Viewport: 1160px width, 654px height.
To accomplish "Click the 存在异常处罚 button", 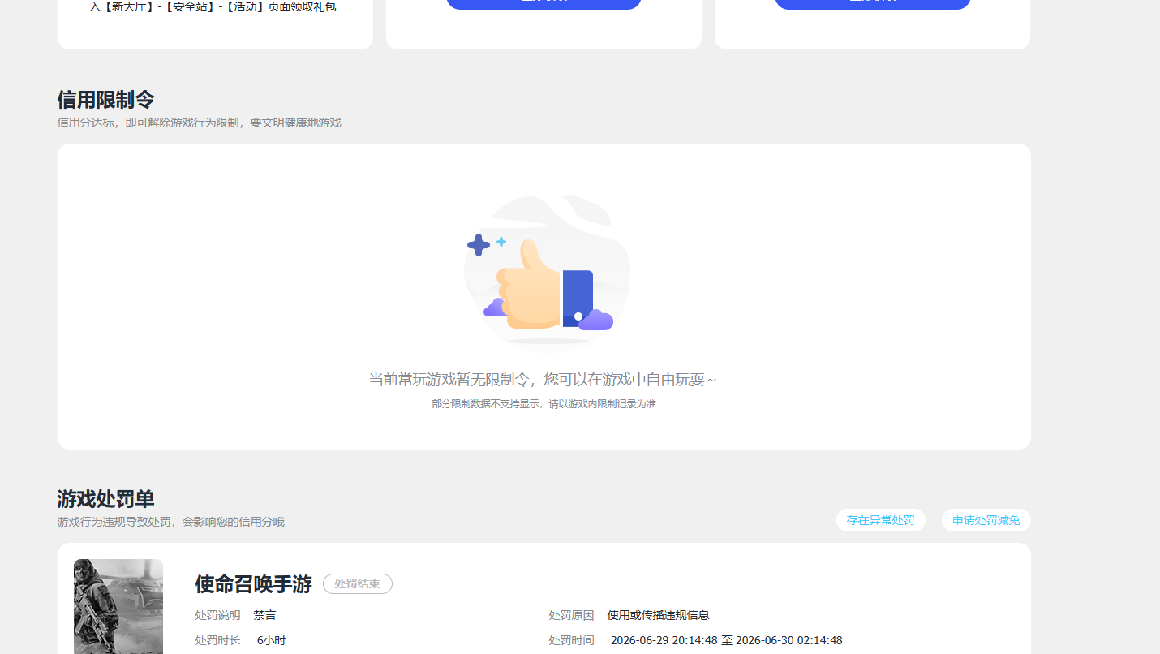I will pyautogui.click(x=880, y=520).
